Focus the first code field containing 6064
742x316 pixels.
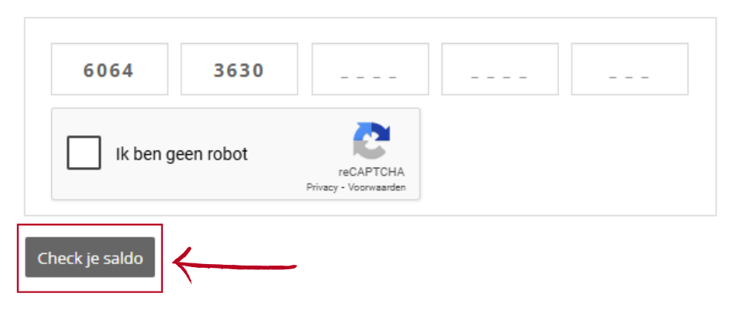109,69
